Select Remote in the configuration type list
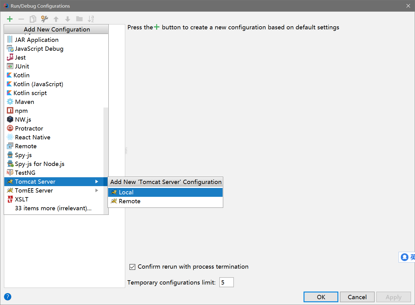The image size is (415, 305). click(54, 146)
